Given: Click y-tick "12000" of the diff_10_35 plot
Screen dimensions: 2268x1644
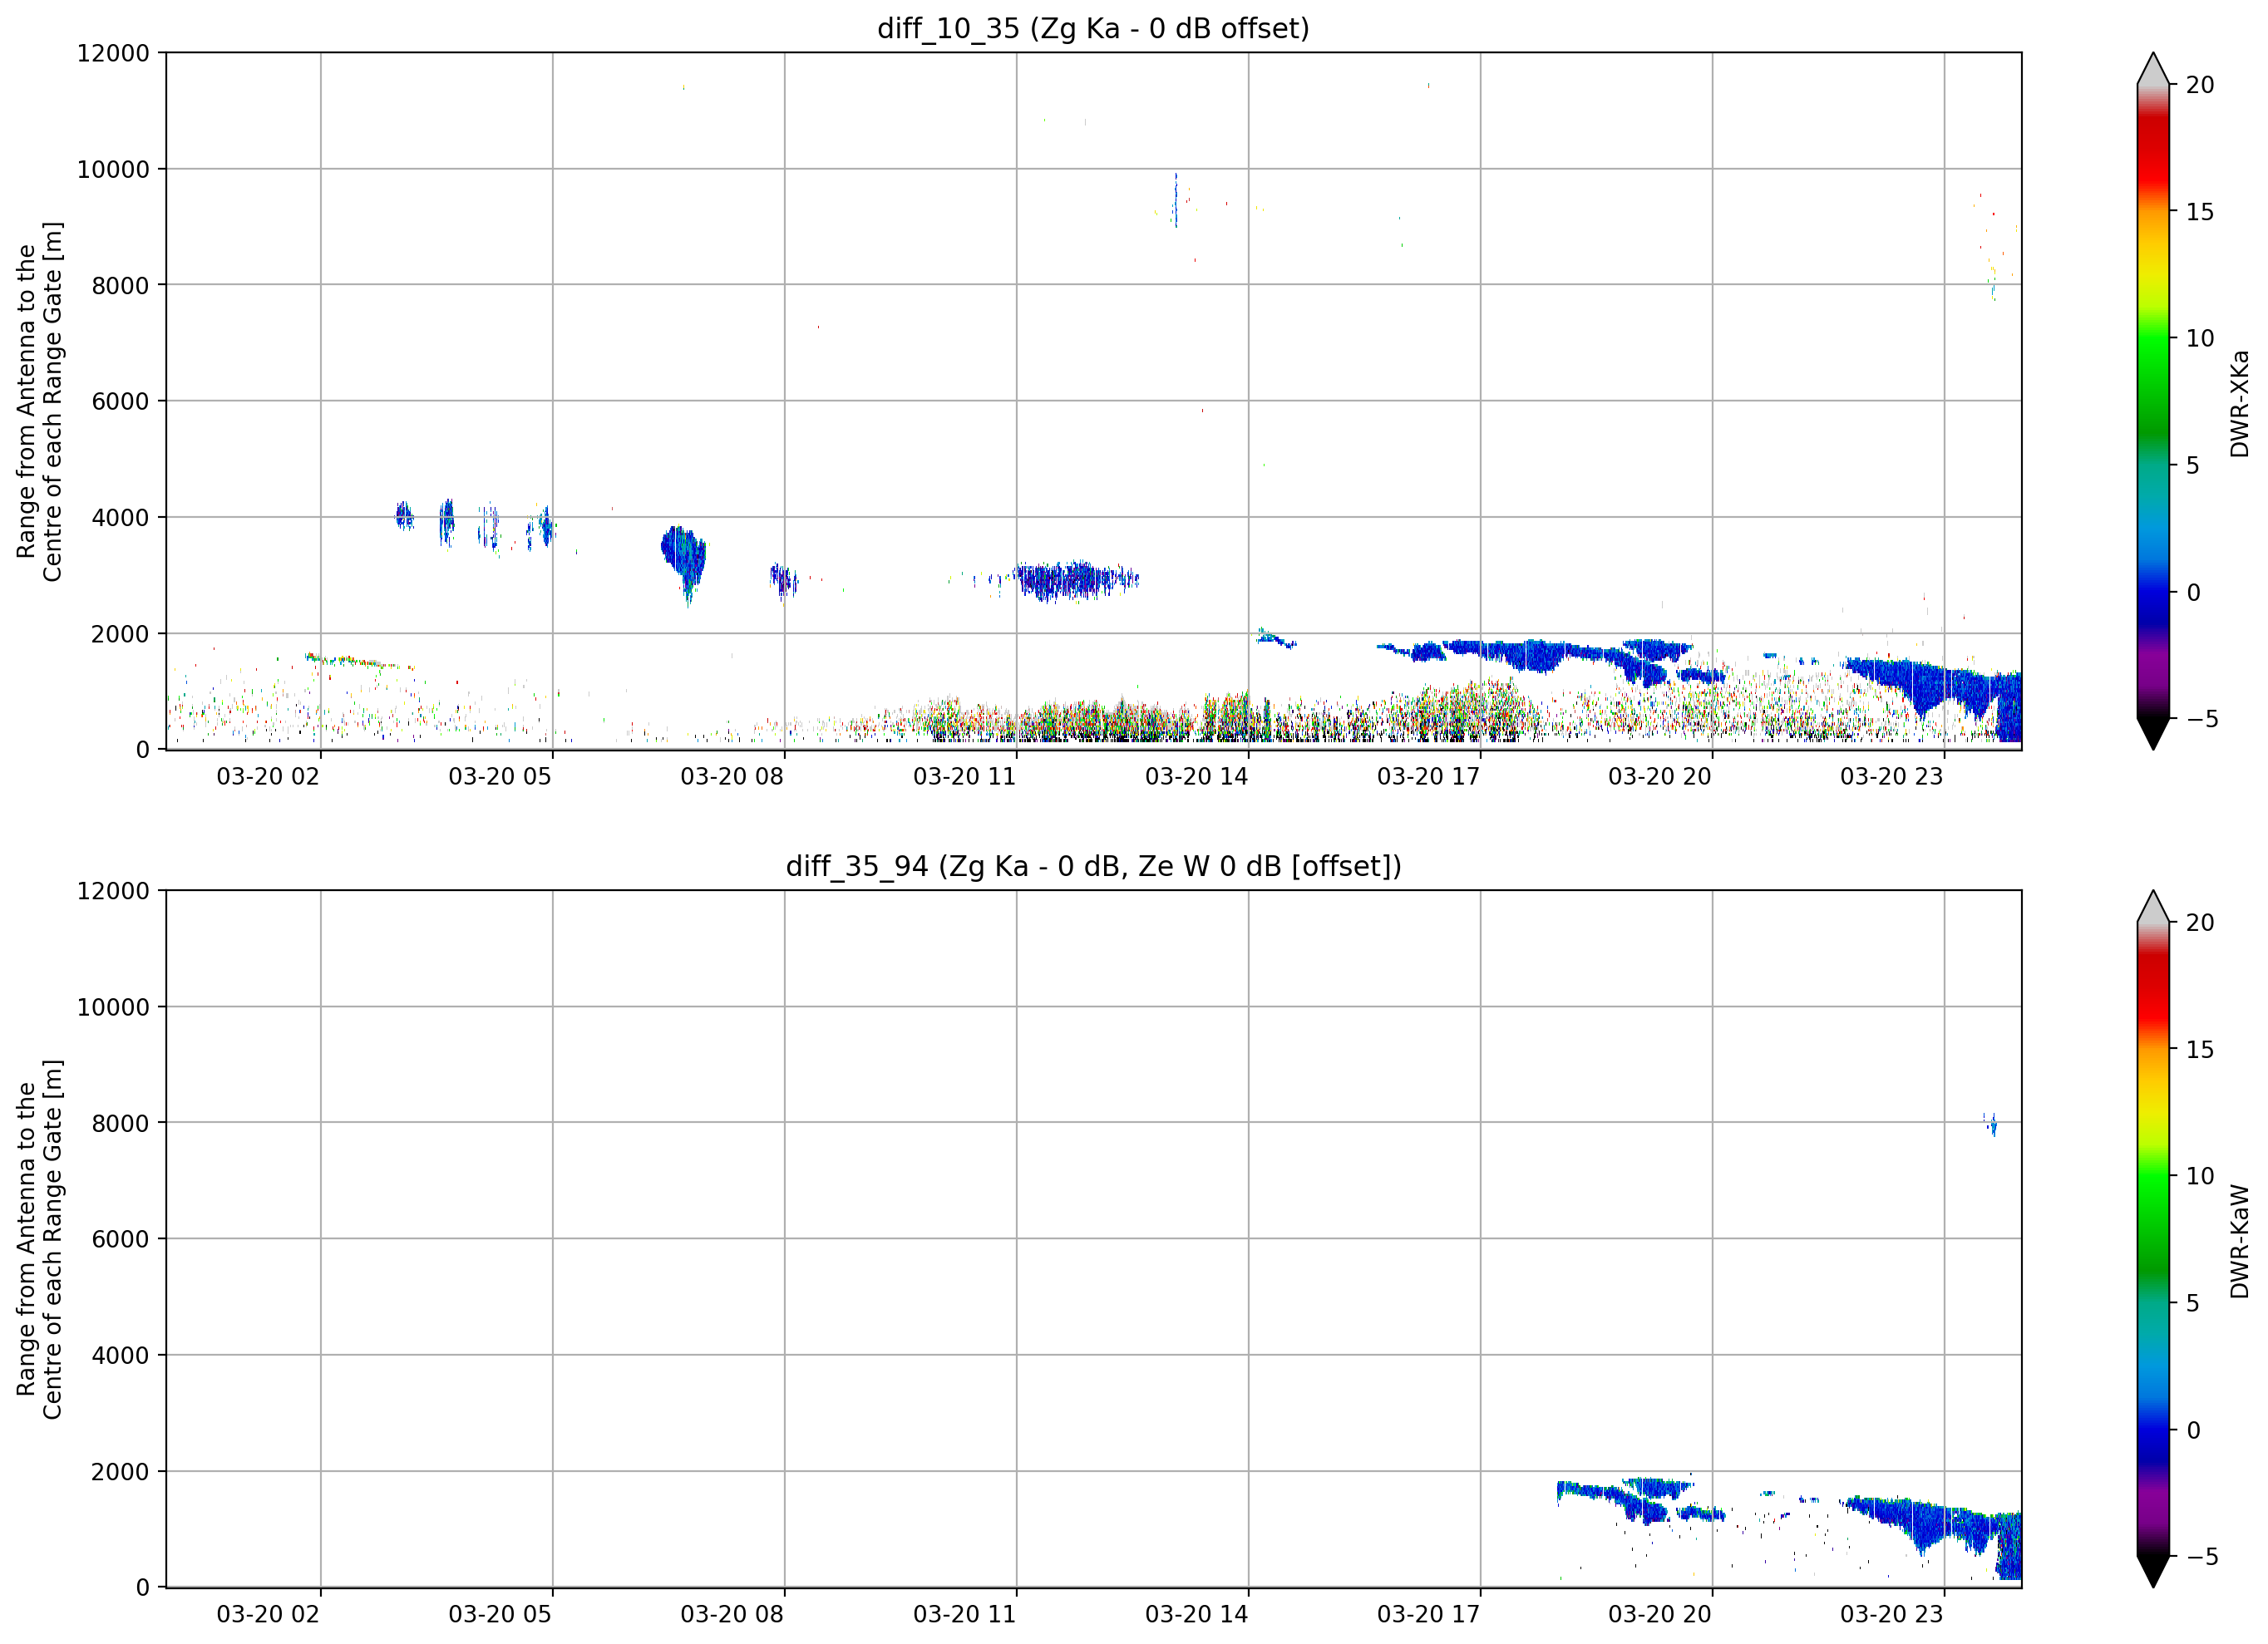Looking at the screenshot, I should pyautogui.click(x=113, y=53).
